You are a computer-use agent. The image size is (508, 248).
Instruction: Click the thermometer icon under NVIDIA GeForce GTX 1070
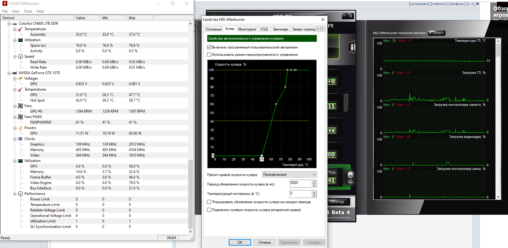pos(20,89)
